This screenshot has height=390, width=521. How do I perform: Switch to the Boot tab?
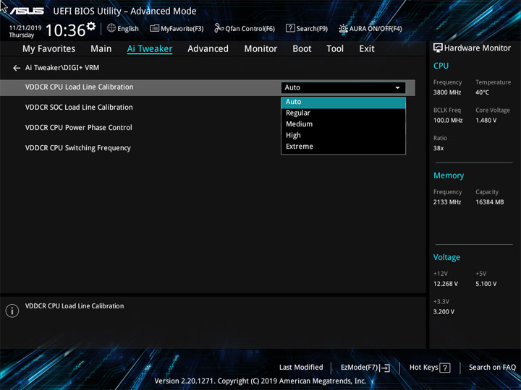click(302, 49)
